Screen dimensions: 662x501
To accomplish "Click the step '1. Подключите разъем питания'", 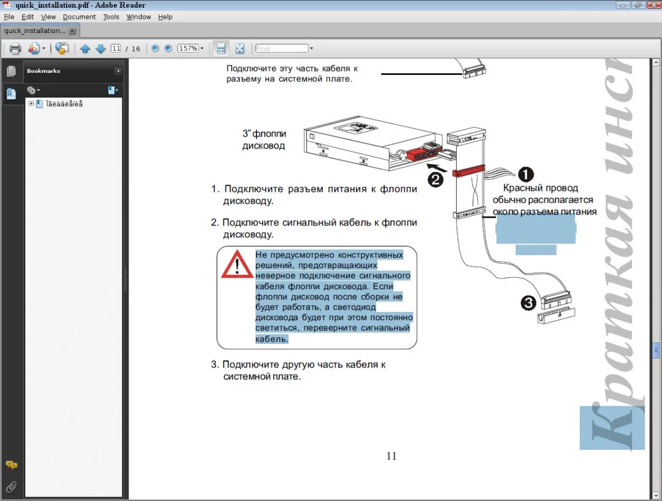I will click(314, 195).
